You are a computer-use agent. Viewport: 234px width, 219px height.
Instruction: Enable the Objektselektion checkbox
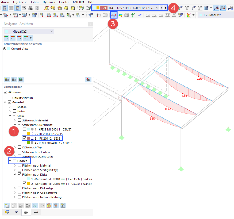[x=10, y=97]
